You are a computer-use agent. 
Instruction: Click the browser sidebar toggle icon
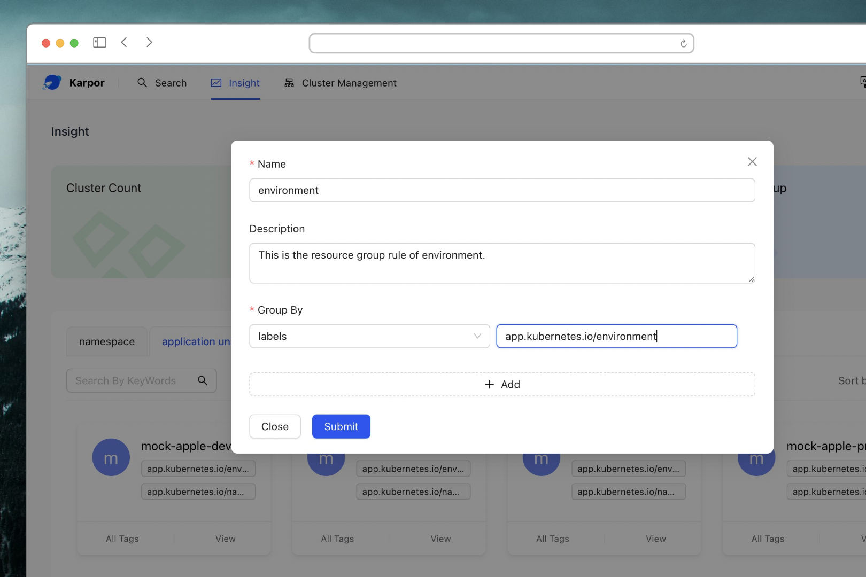click(x=99, y=43)
